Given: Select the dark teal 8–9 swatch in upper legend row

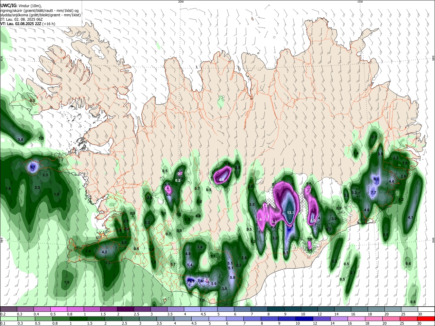Looking at the screenshot, I should click(276, 309).
